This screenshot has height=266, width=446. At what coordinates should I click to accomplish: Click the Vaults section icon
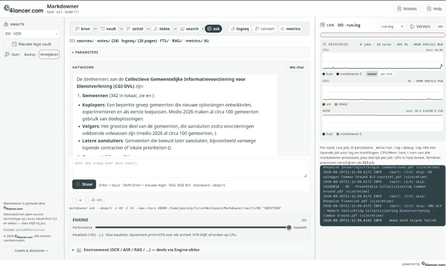(6, 24)
